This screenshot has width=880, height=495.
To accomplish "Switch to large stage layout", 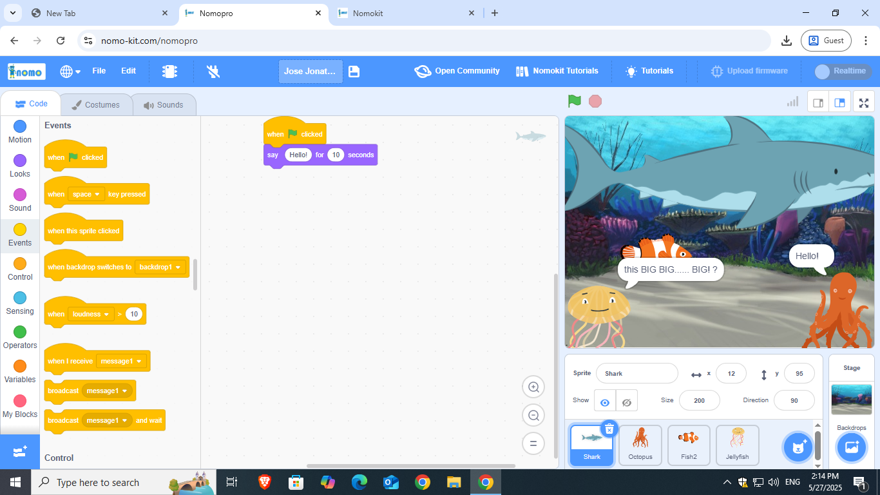I will 839,102.
